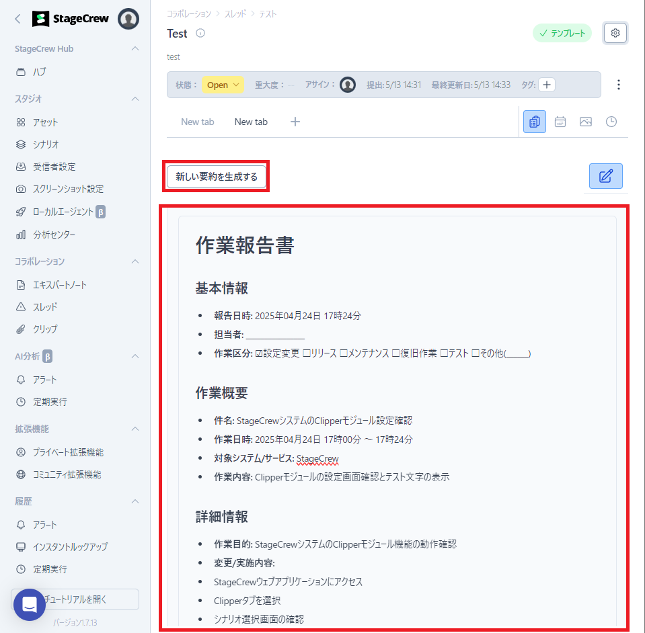Open the settings gear icon

coord(615,33)
